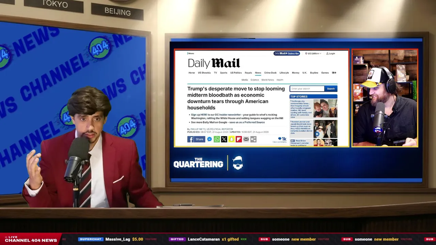Select the News navigation tab
Image resolution: width=436 pixels, height=245 pixels.
click(x=258, y=72)
